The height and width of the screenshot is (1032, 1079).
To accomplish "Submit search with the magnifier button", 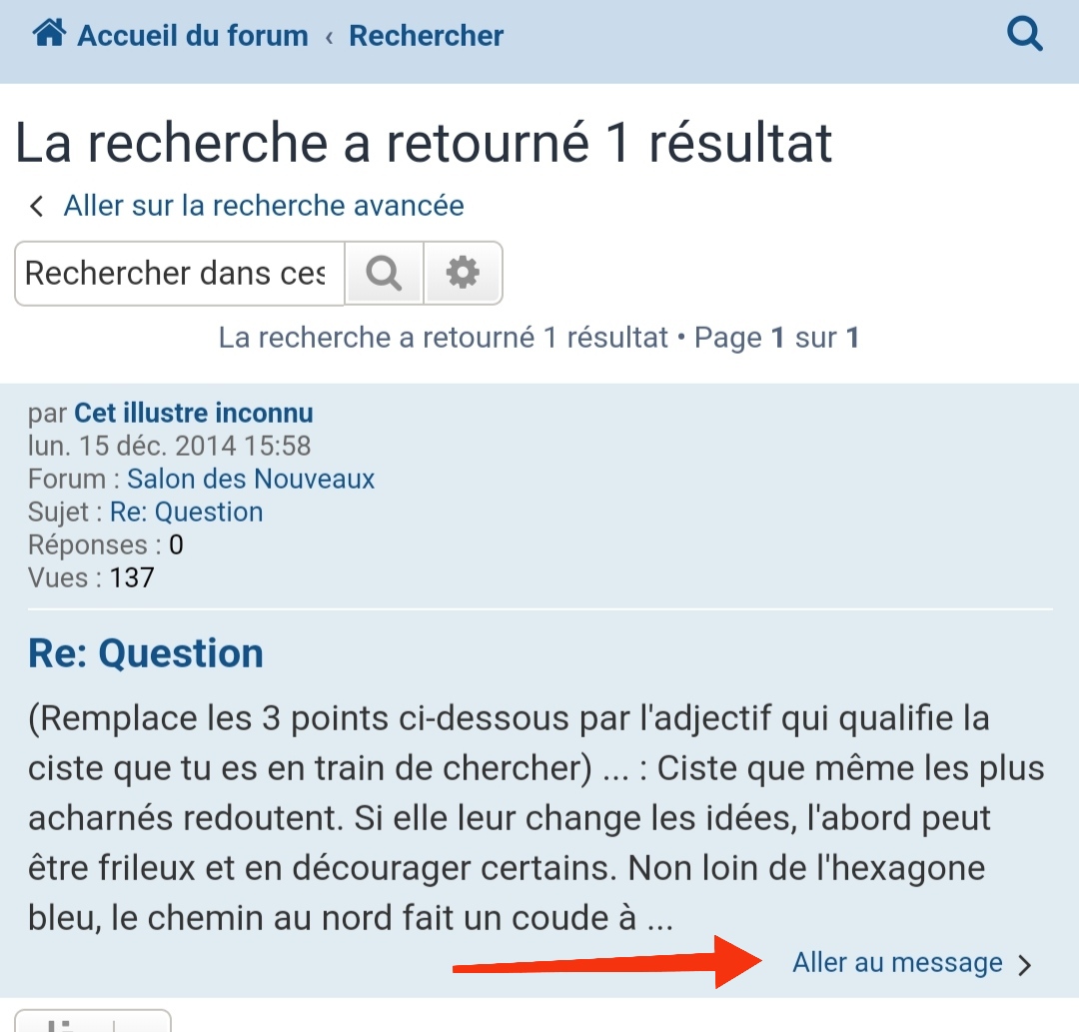I will pos(384,273).
